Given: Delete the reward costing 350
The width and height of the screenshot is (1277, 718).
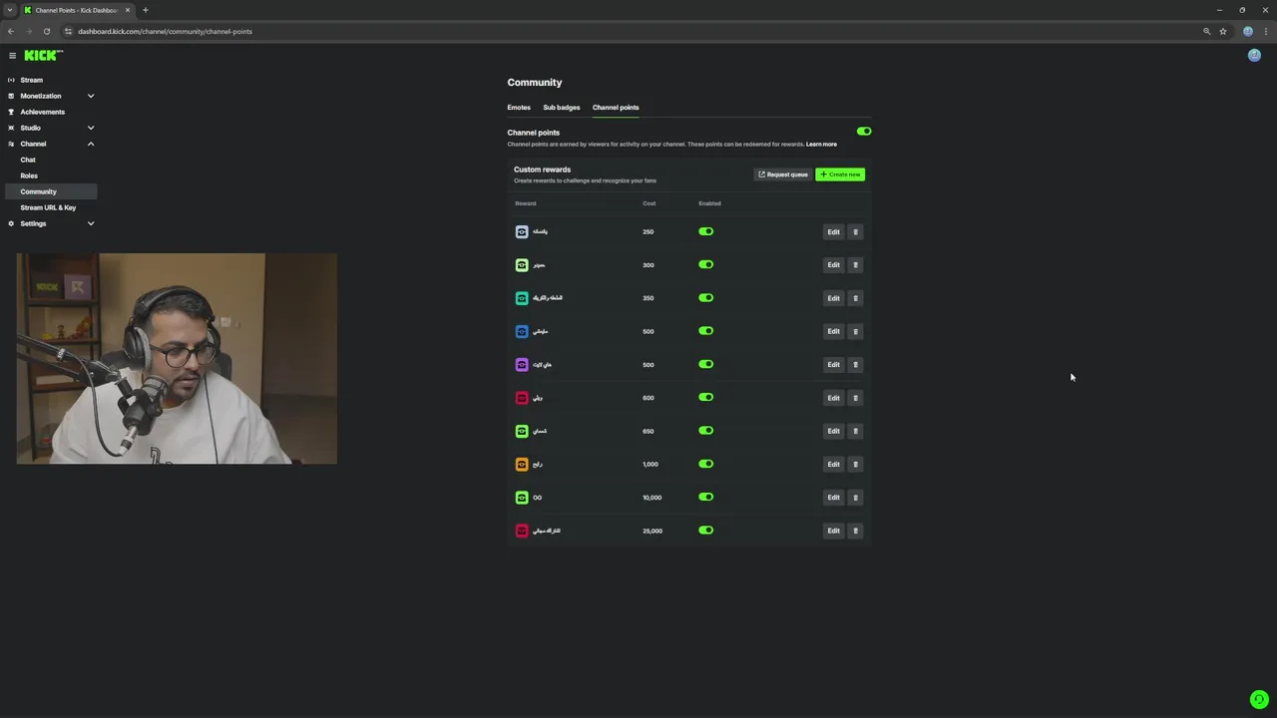Looking at the screenshot, I should 855,298.
